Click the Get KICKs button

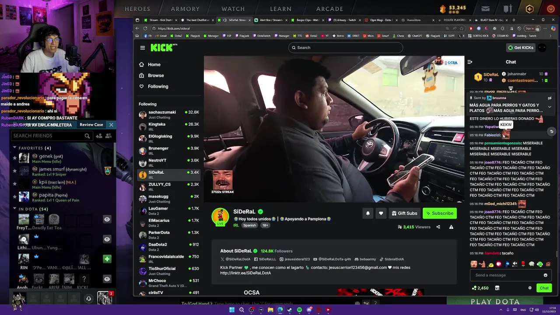tap(520, 48)
